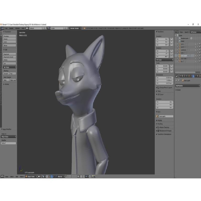The image size is (201, 201).
Task: Click the Smooth shading button
Action: pyautogui.click(x=6, y=74)
